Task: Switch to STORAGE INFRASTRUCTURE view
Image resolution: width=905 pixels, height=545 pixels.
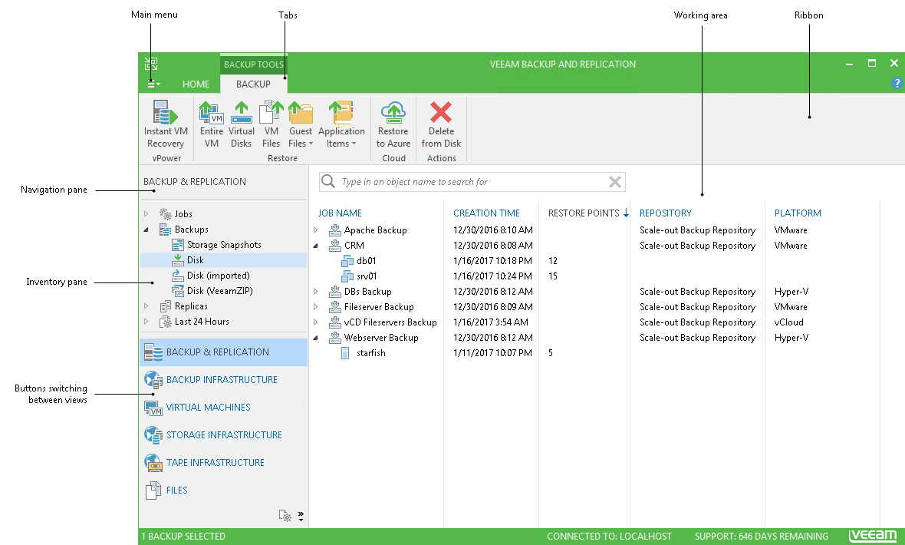Action: pos(224,435)
